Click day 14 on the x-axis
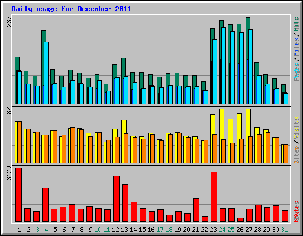 (133, 230)
